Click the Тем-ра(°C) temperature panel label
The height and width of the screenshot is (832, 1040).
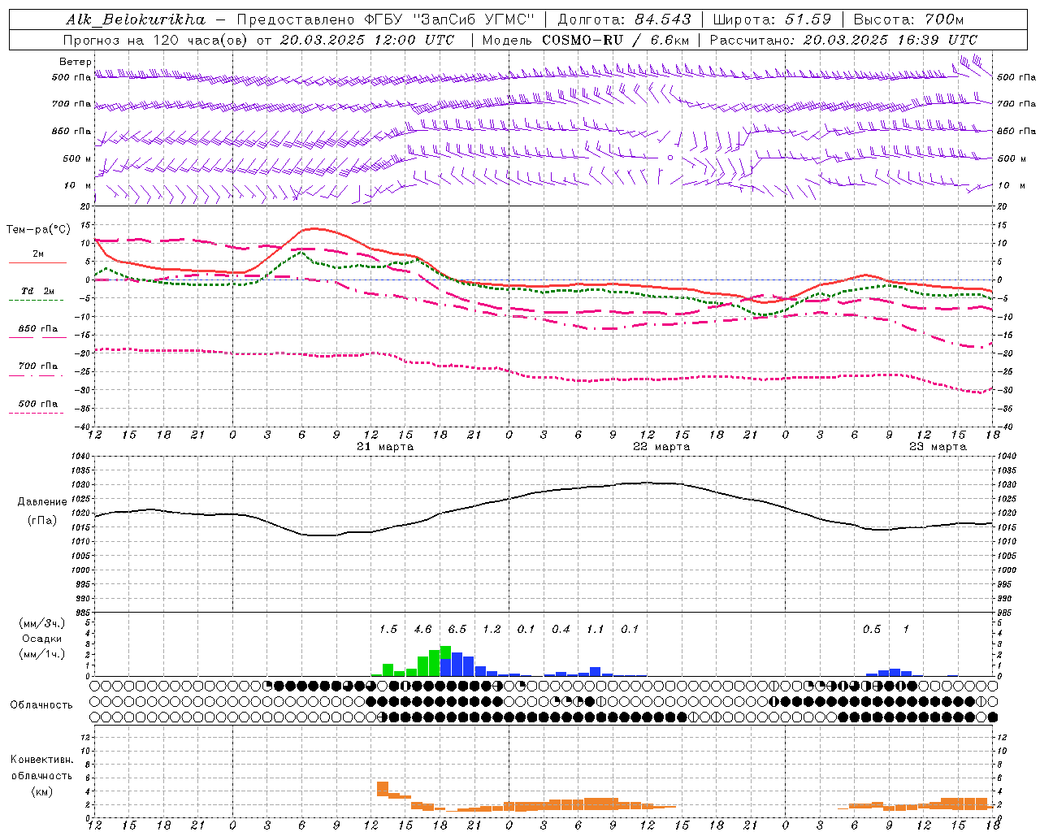pyautogui.click(x=37, y=230)
